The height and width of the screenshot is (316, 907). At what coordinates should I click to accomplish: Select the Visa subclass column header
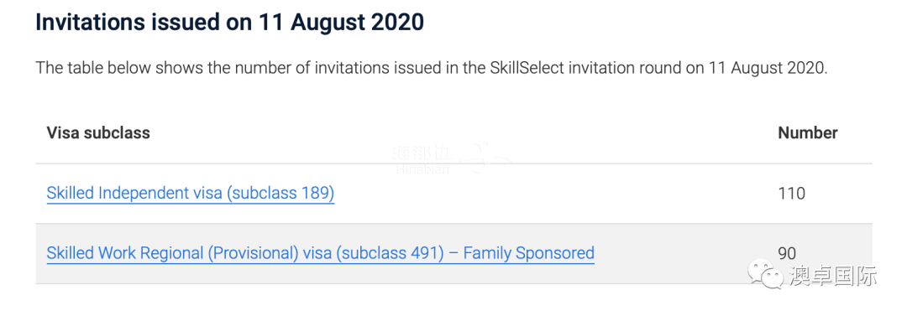(98, 133)
